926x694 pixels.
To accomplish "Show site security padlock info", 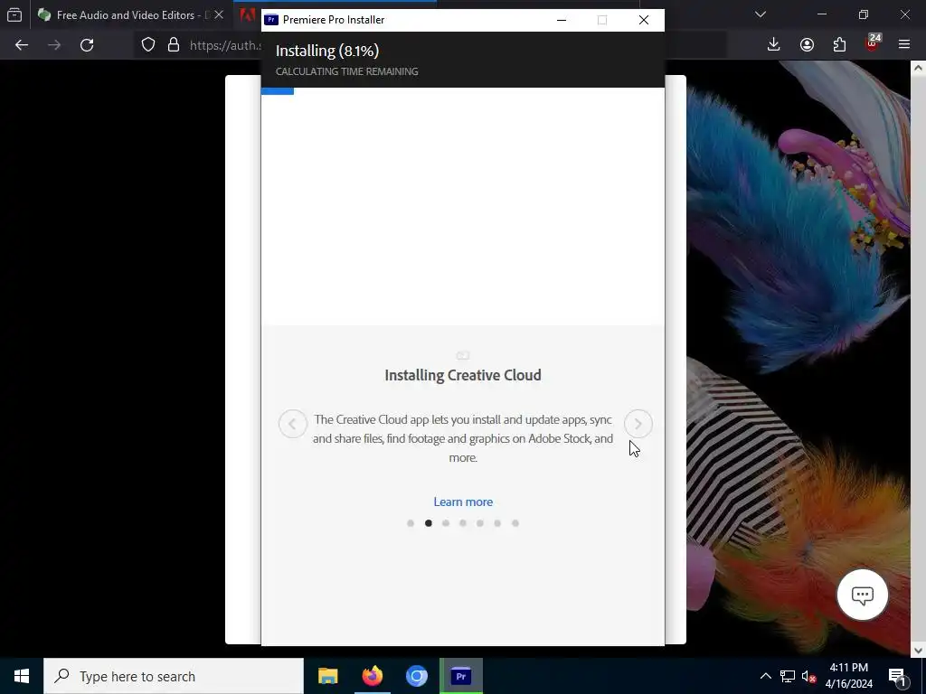I will point(173,45).
